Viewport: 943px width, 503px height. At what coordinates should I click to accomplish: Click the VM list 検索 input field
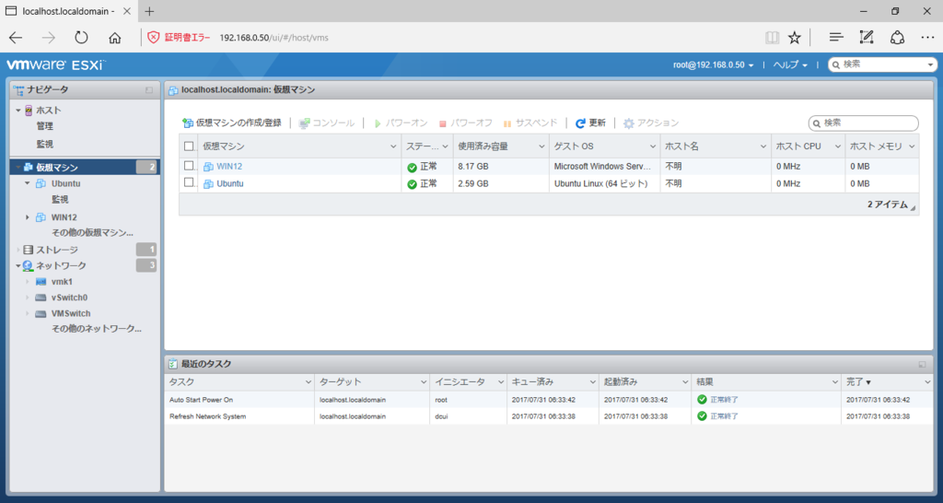864,123
